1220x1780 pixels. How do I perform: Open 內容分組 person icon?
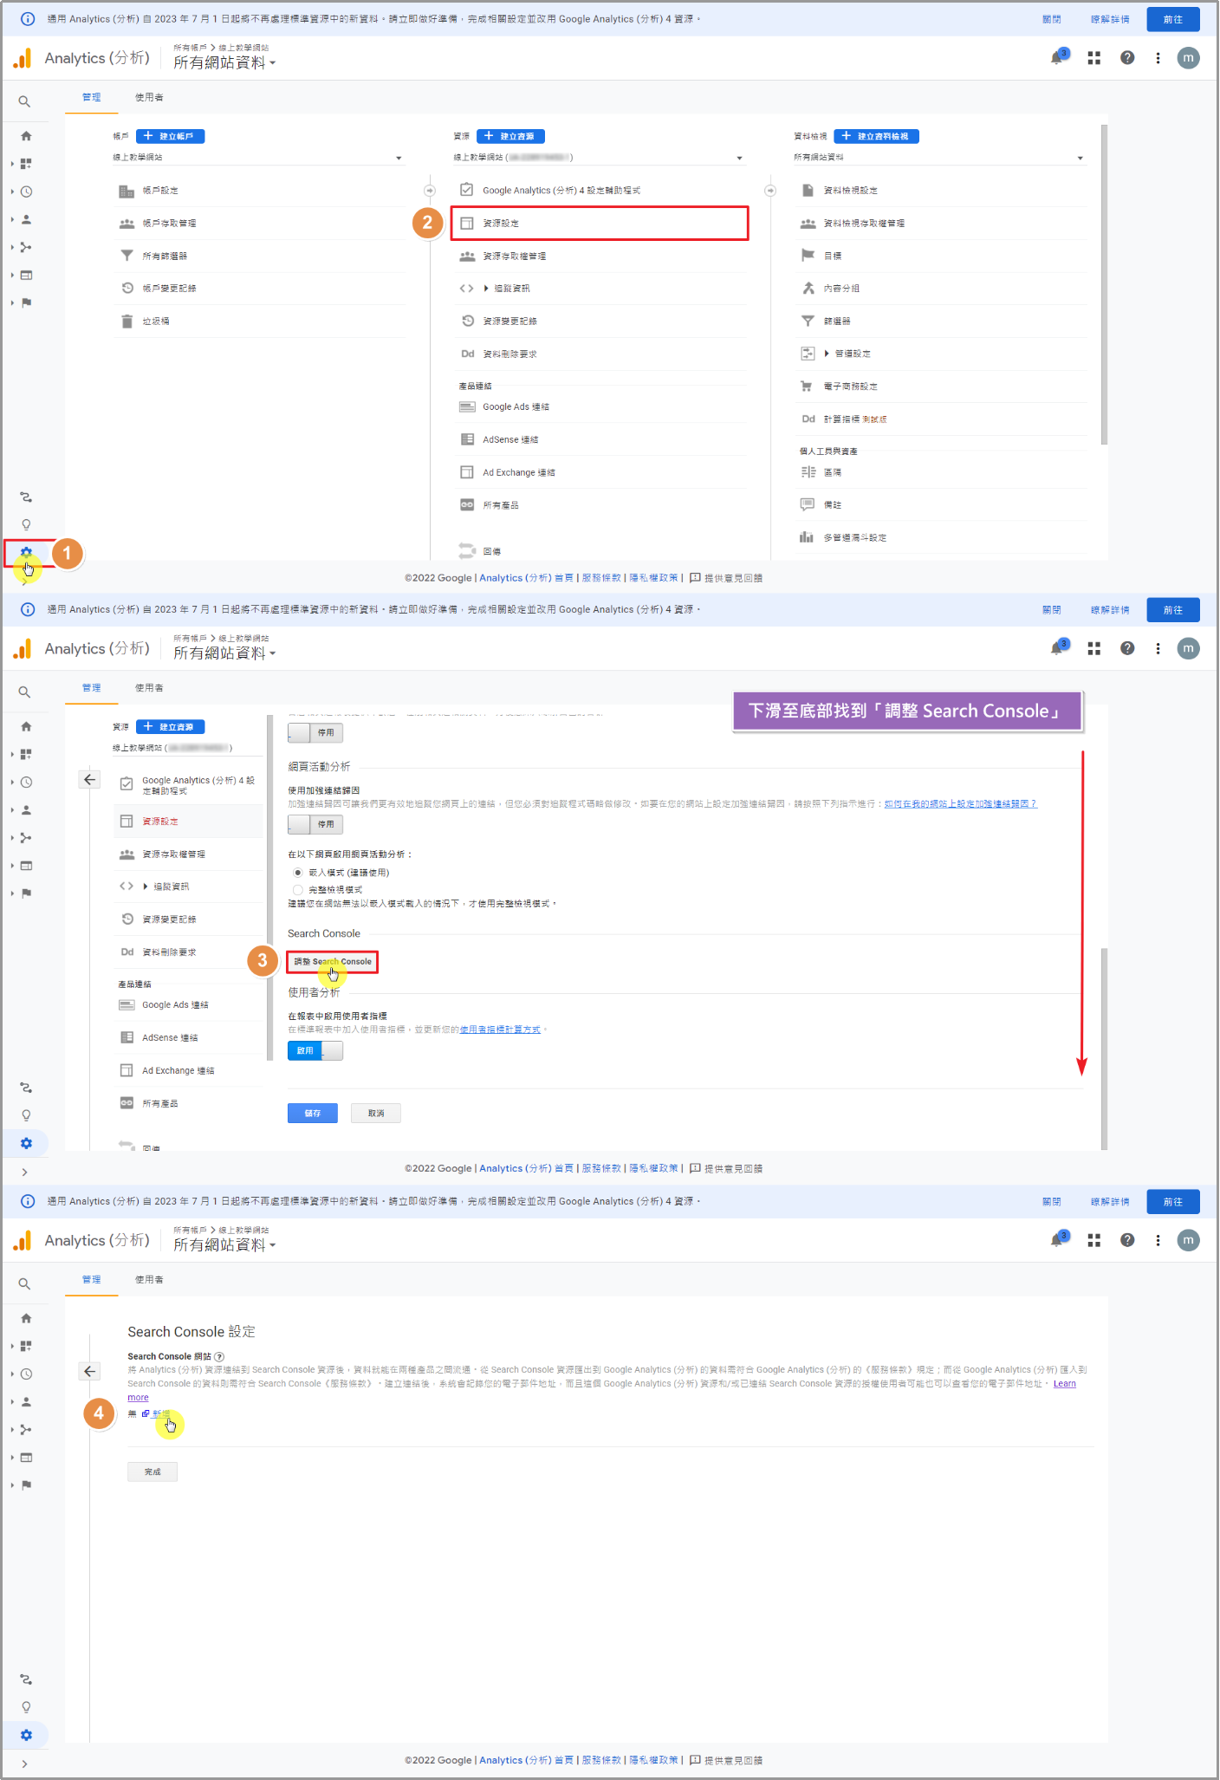808,289
